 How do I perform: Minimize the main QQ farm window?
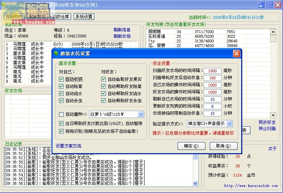261,5
